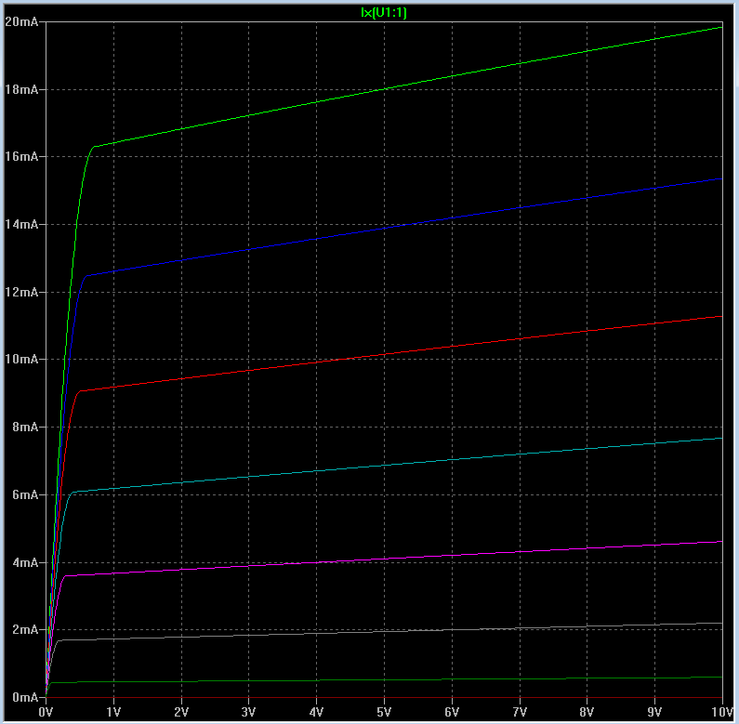Click the dark green curve below 1mA
739x724 pixels.
(x=384, y=679)
